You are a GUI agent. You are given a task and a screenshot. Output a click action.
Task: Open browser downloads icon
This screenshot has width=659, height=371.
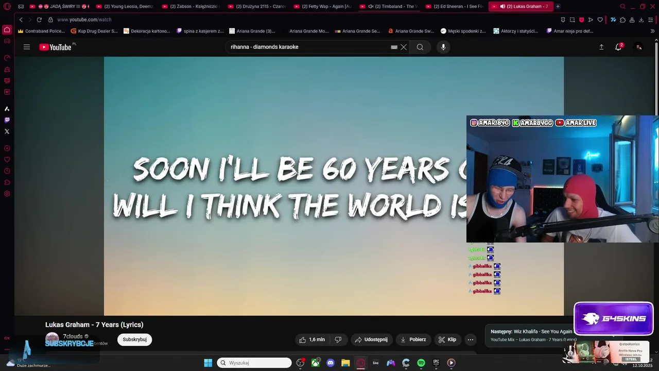click(641, 20)
